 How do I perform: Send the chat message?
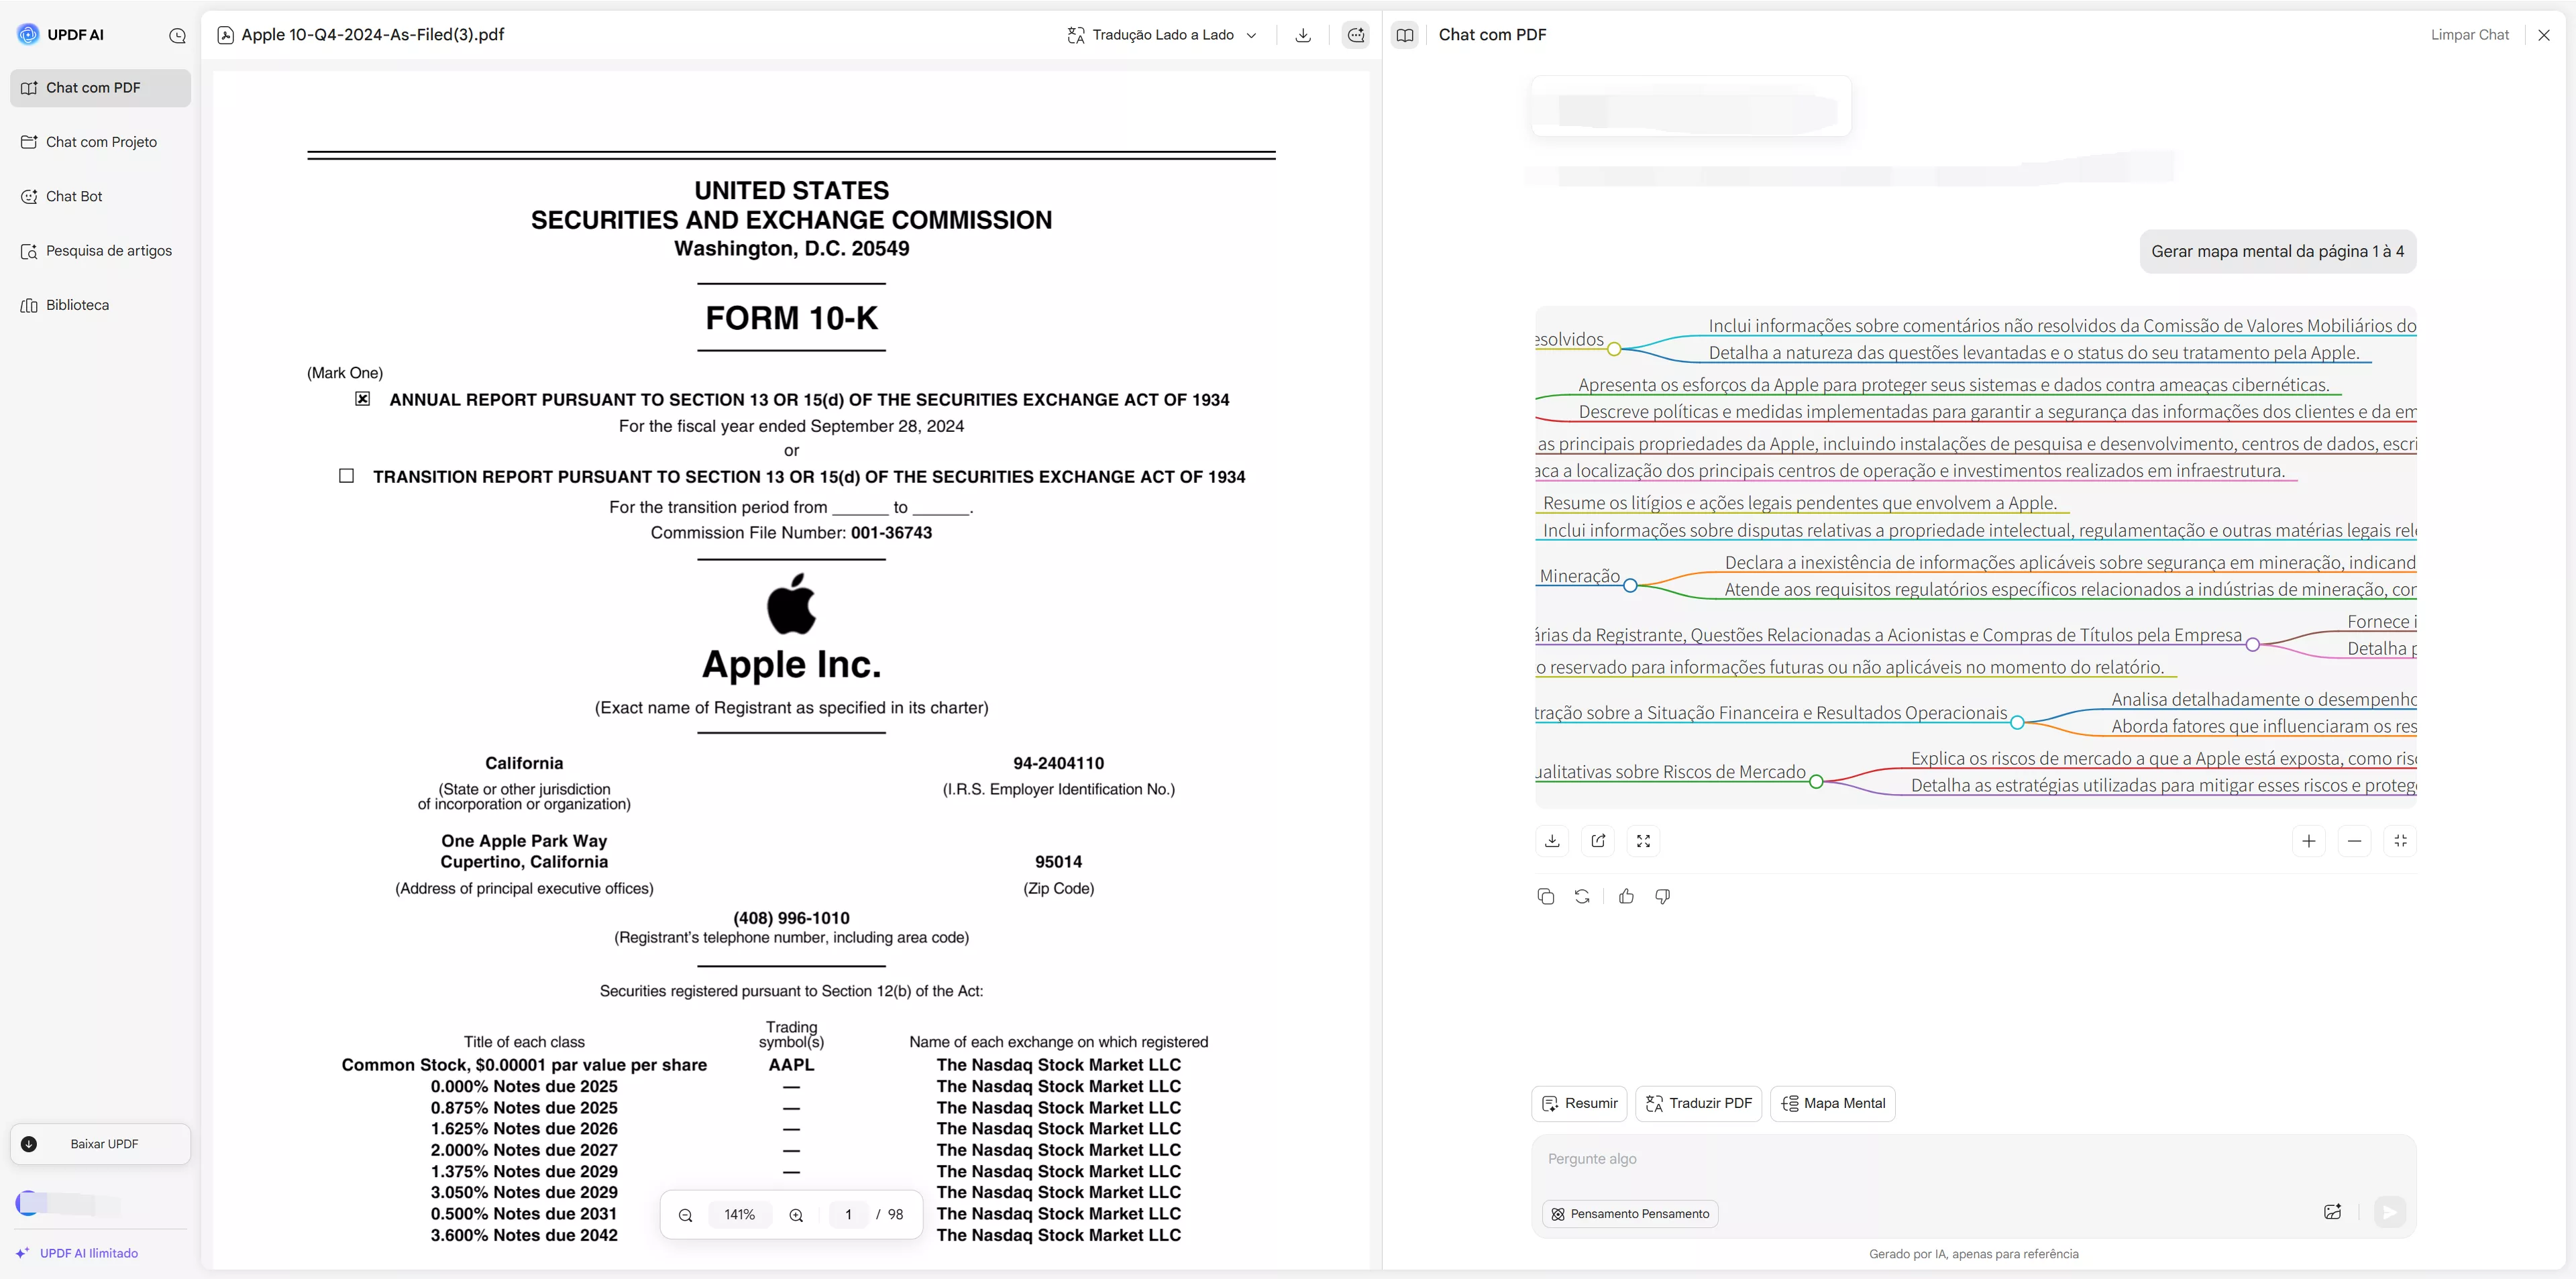click(x=2389, y=1212)
